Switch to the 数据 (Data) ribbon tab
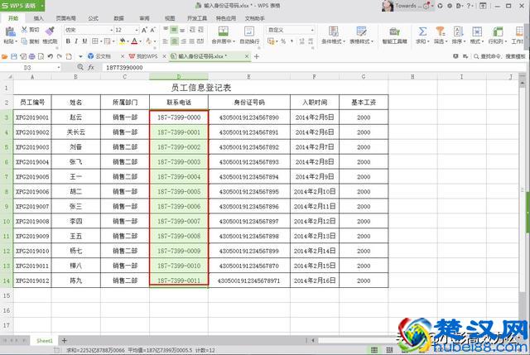This screenshot has height=355, width=530. [x=118, y=18]
